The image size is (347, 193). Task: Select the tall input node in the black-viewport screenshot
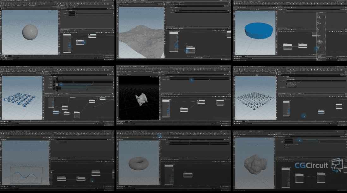click(x=166, y=108)
